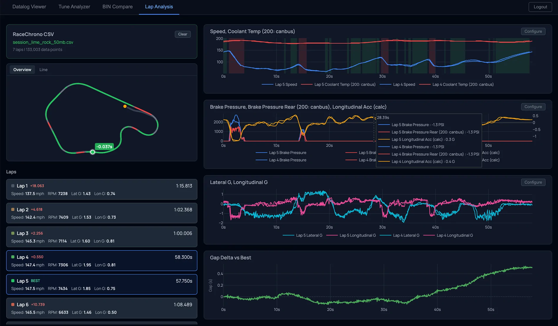Select the Lap 3 row
The image size is (558, 326).
pos(102,237)
